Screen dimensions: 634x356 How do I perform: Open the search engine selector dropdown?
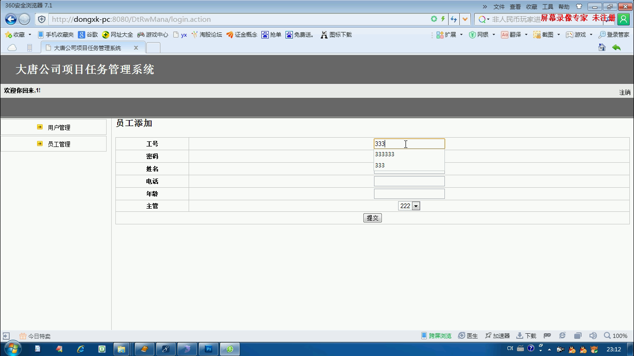click(484, 19)
